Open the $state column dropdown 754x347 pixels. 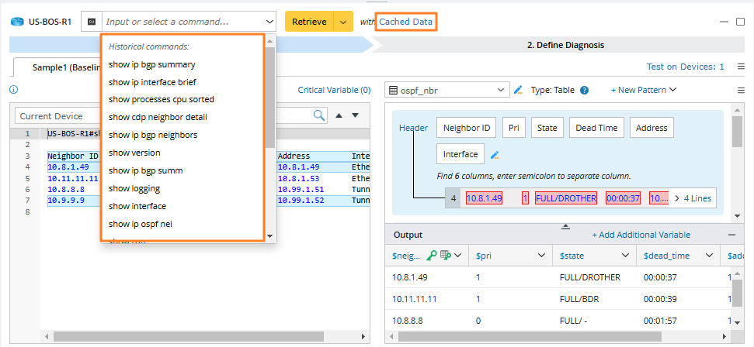point(626,255)
